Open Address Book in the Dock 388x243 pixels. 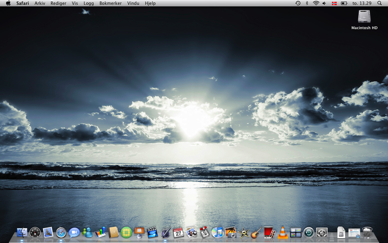[113, 233]
